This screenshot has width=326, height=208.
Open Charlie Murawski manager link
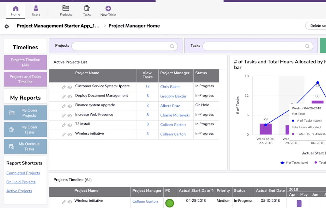[x=175, y=115]
